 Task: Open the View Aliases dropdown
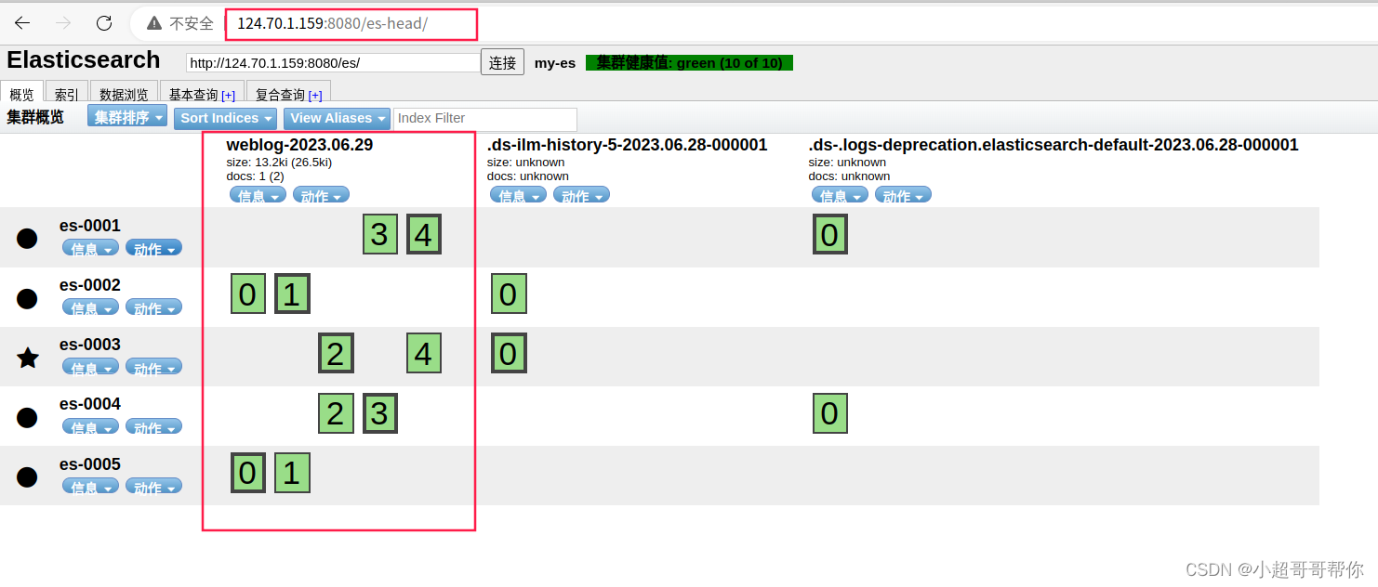tap(337, 118)
